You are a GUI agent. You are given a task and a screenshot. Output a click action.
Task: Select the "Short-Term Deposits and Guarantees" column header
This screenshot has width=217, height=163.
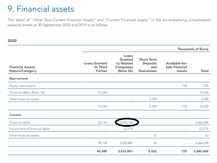pos(148,65)
